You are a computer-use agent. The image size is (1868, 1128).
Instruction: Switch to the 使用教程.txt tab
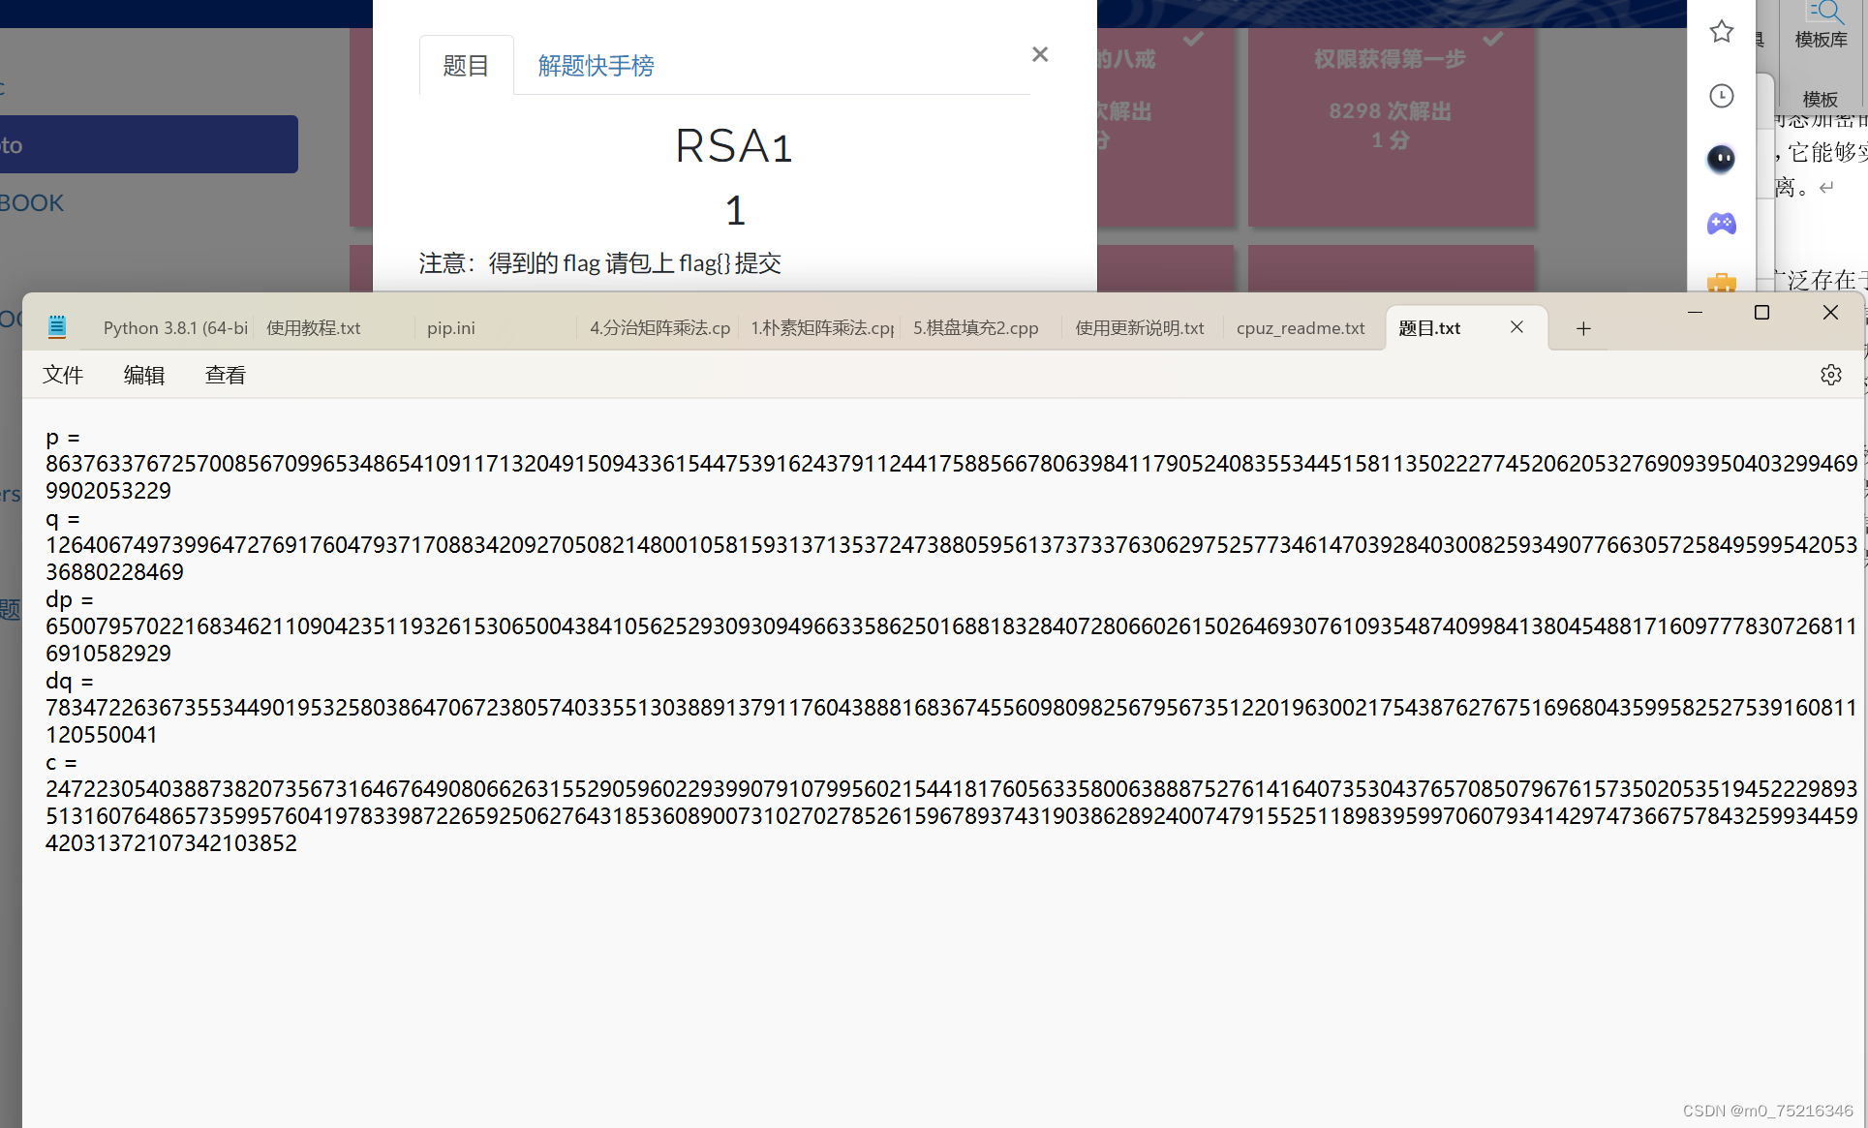click(314, 327)
